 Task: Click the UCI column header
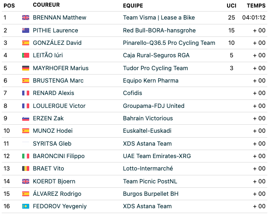click(231, 5)
